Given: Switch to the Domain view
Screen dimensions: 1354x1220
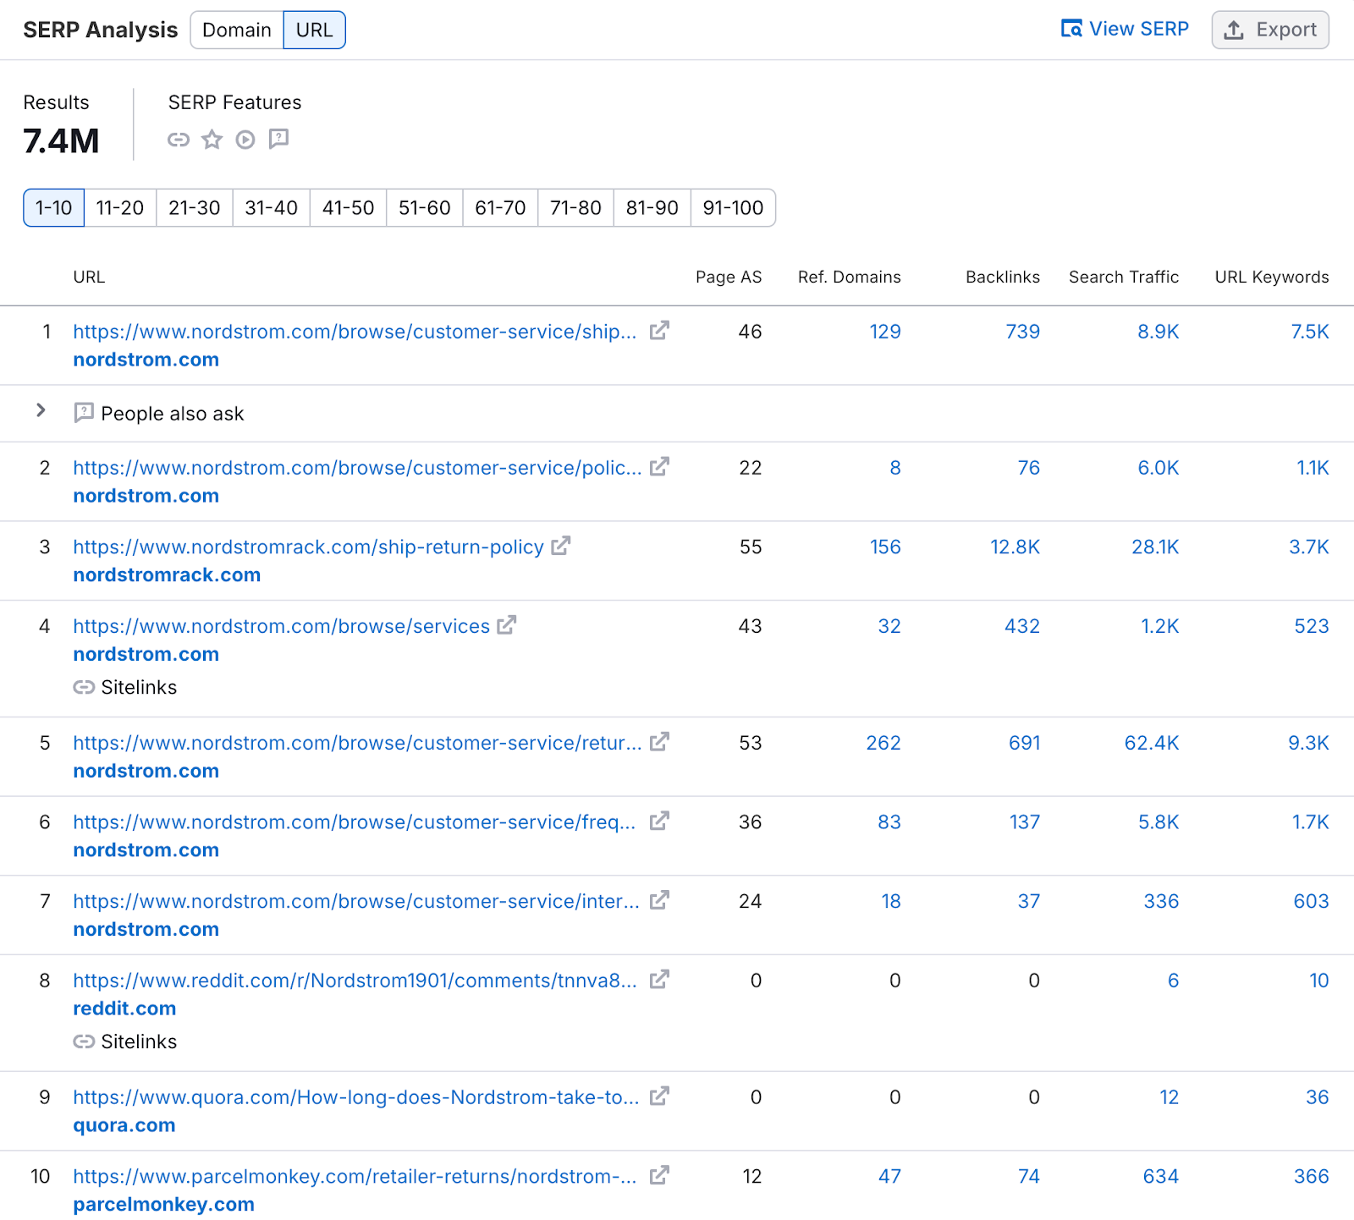Looking at the screenshot, I should click(x=236, y=30).
